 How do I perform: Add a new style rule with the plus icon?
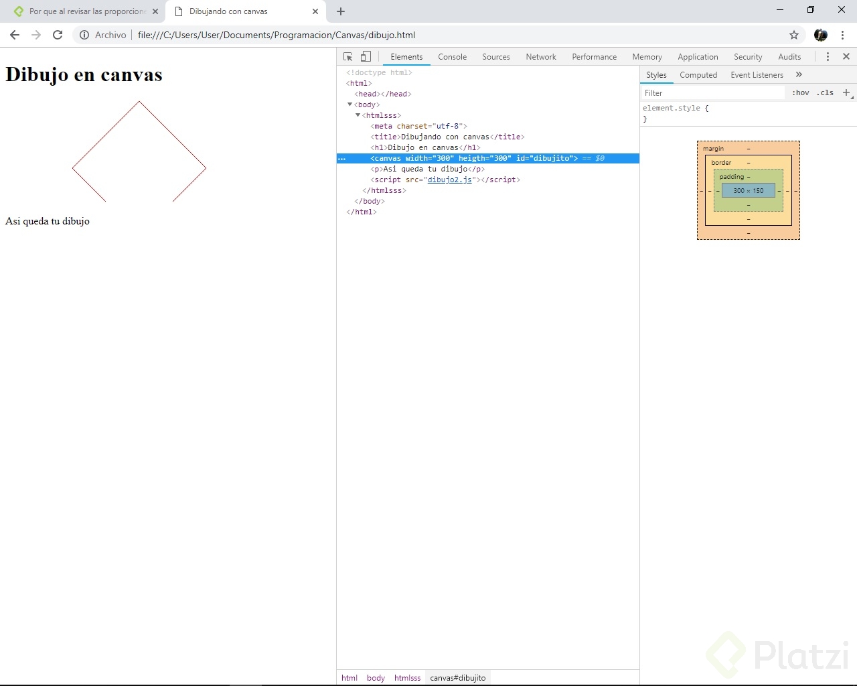[846, 92]
